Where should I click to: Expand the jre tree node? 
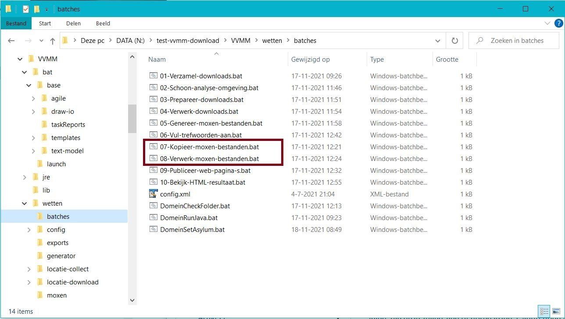pyautogui.click(x=25, y=177)
